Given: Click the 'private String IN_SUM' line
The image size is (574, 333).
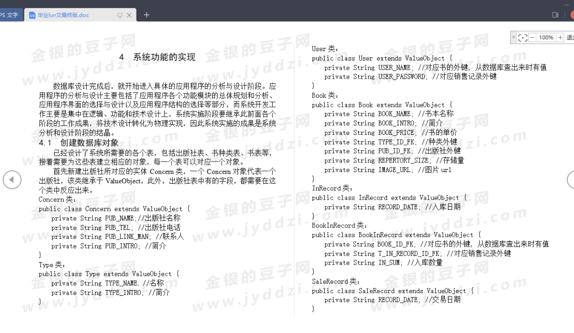Looking at the screenshot, I should pos(383,263).
